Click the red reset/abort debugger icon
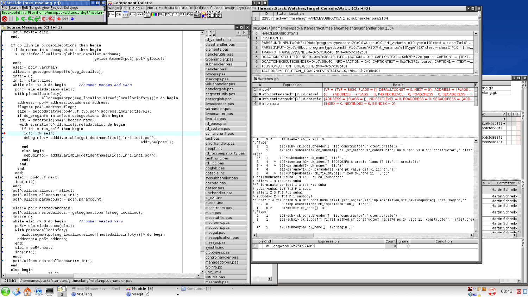The image size is (528, 297). [x=4, y=19]
